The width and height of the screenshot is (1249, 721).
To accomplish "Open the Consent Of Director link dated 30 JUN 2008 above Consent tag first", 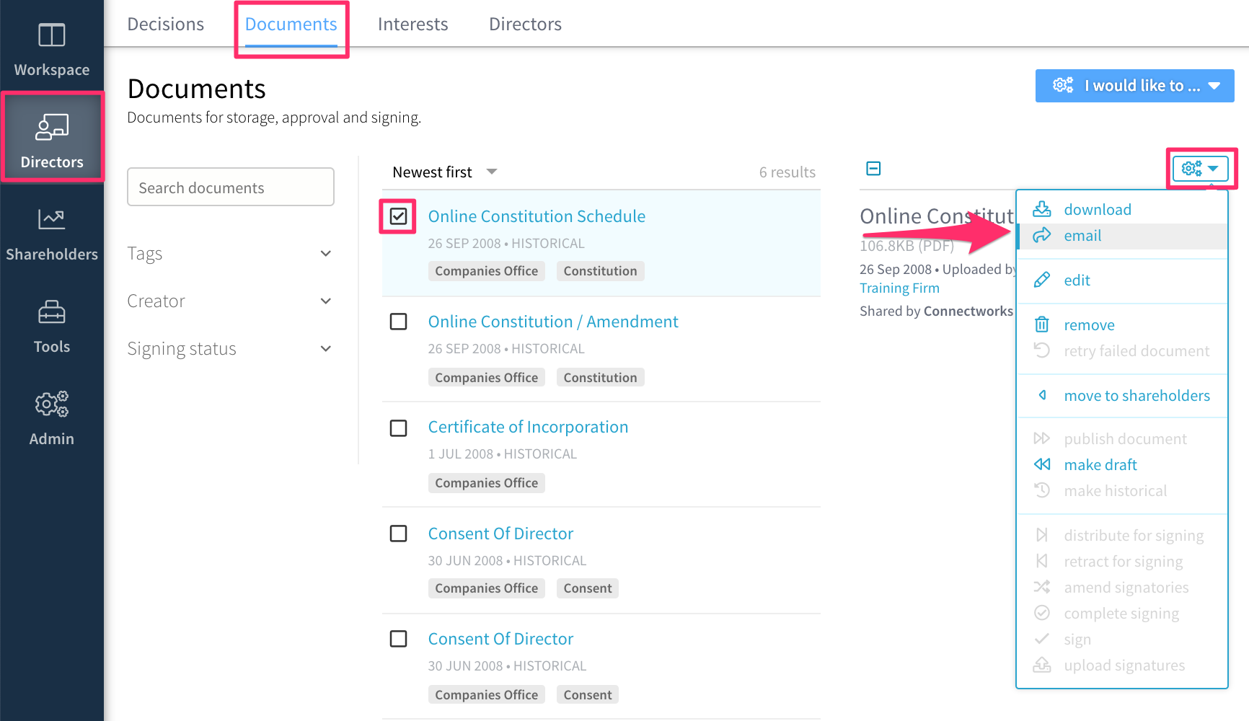I will coord(500,534).
